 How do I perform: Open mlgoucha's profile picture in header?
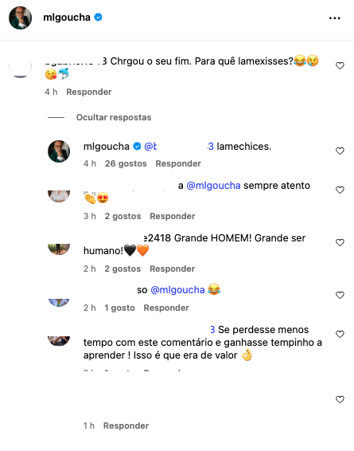point(20,18)
